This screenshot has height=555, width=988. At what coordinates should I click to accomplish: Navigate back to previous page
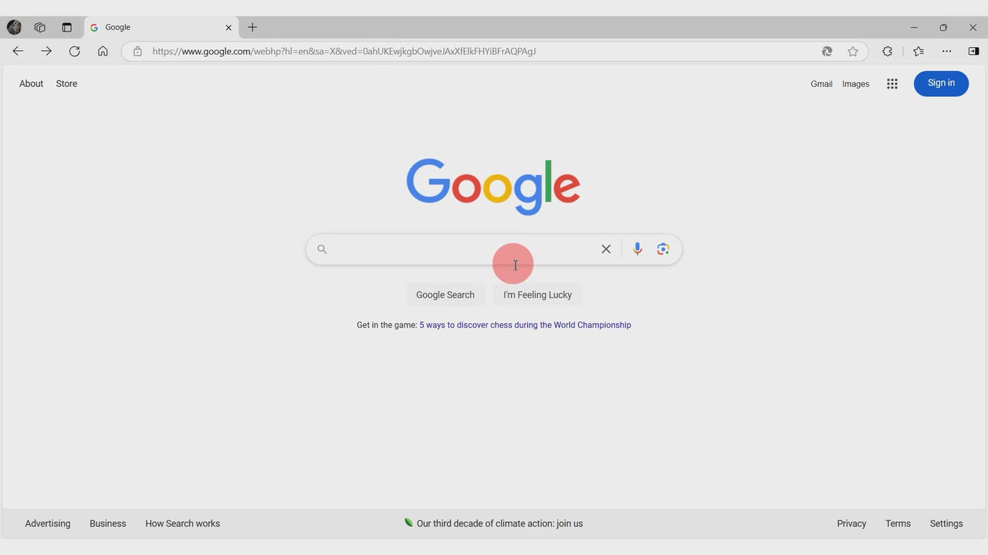(x=18, y=51)
